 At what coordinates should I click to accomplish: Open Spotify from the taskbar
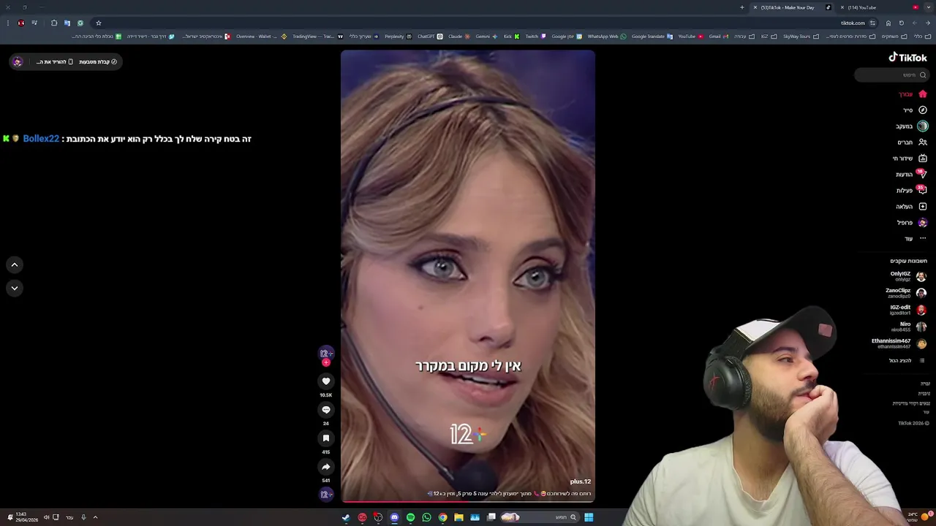pos(410,517)
